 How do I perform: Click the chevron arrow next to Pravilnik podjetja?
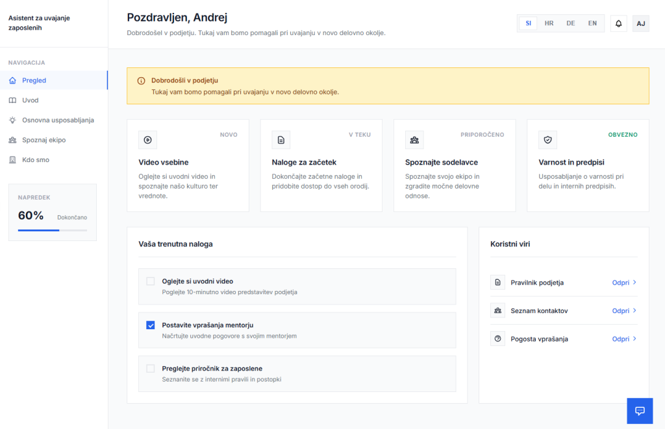pyautogui.click(x=634, y=283)
